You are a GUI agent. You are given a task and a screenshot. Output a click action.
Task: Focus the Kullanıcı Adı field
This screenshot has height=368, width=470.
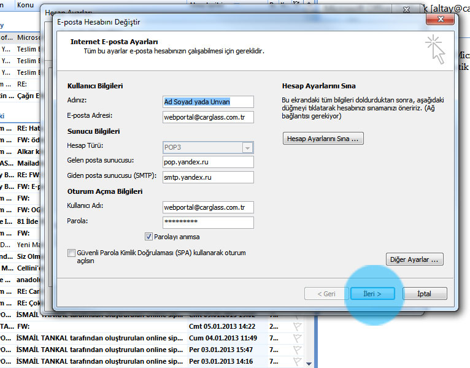(x=208, y=207)
